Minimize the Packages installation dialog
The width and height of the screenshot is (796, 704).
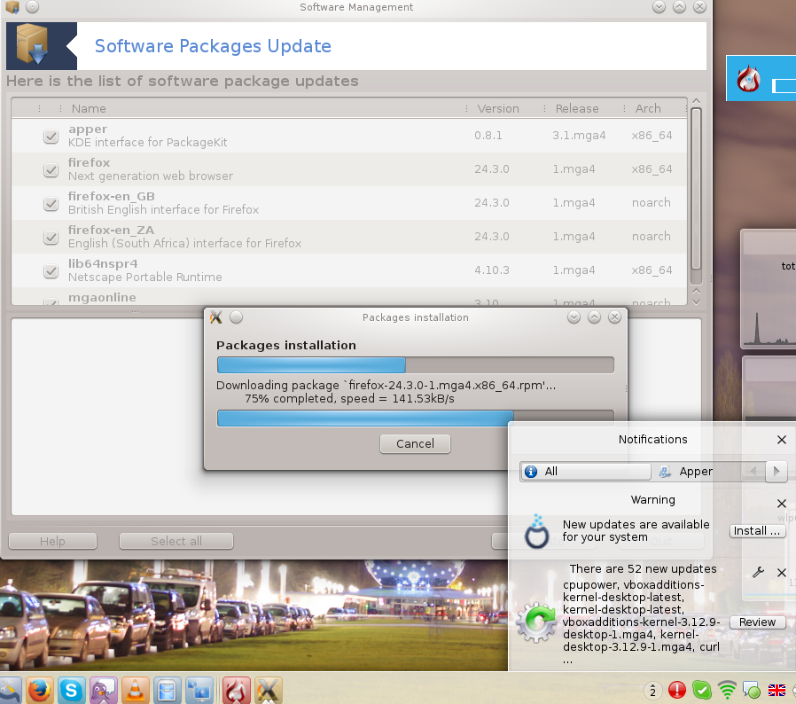pyautogui.click(x=574, y=317)
